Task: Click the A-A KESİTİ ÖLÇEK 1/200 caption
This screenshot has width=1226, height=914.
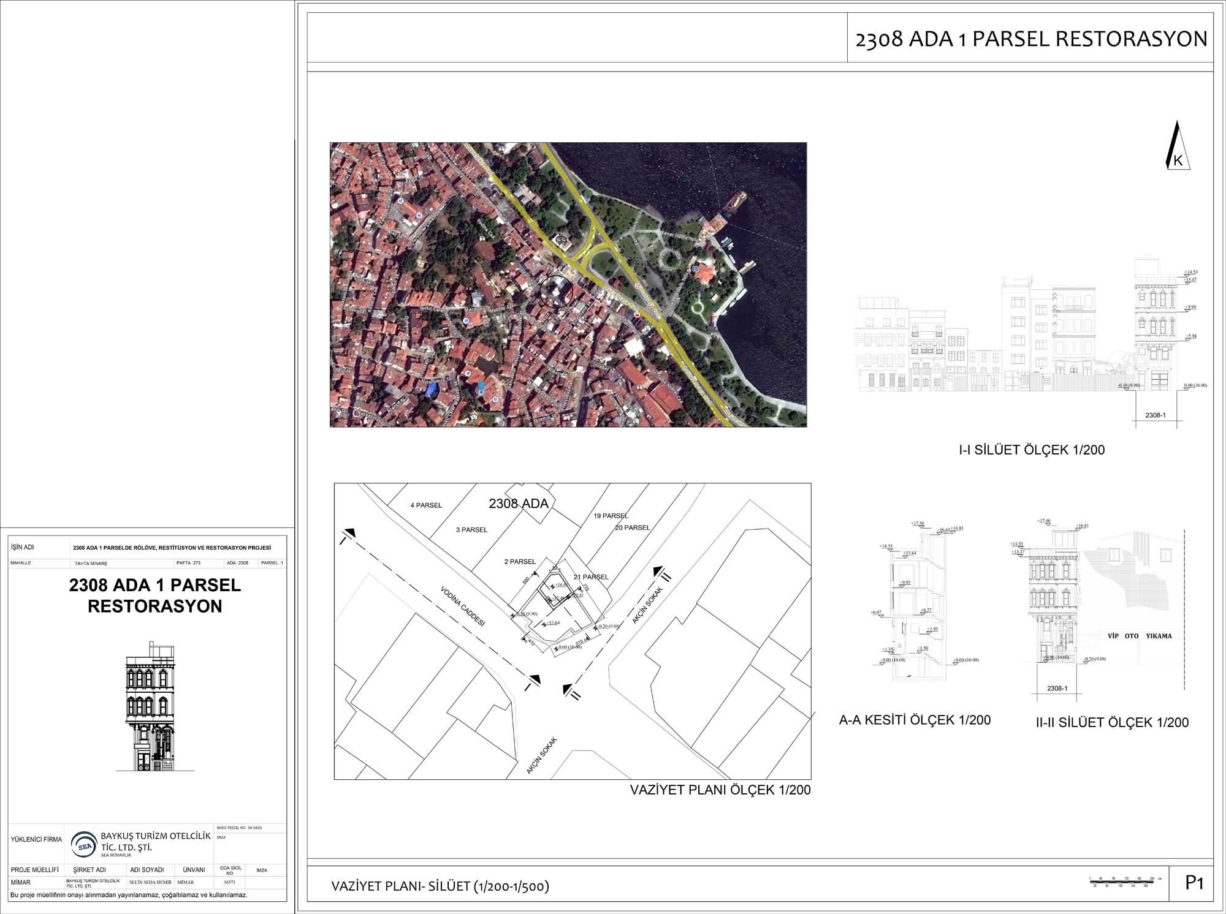Action: click(915, 720)
